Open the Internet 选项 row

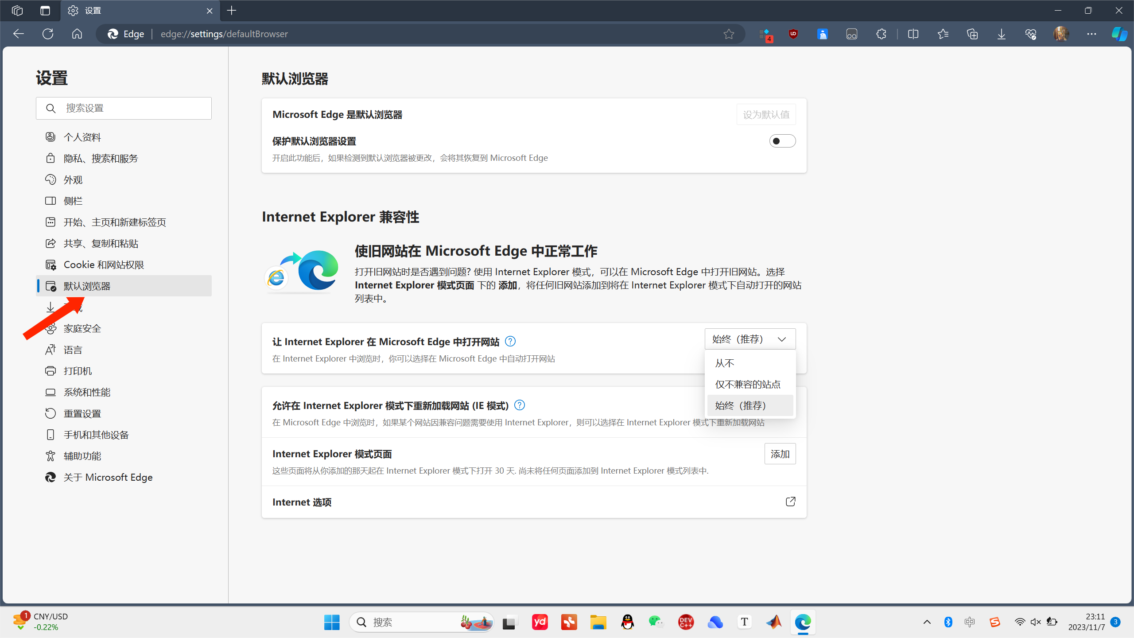click(534, 502)
